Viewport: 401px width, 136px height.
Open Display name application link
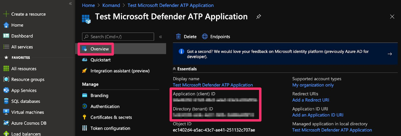(213, 85)
